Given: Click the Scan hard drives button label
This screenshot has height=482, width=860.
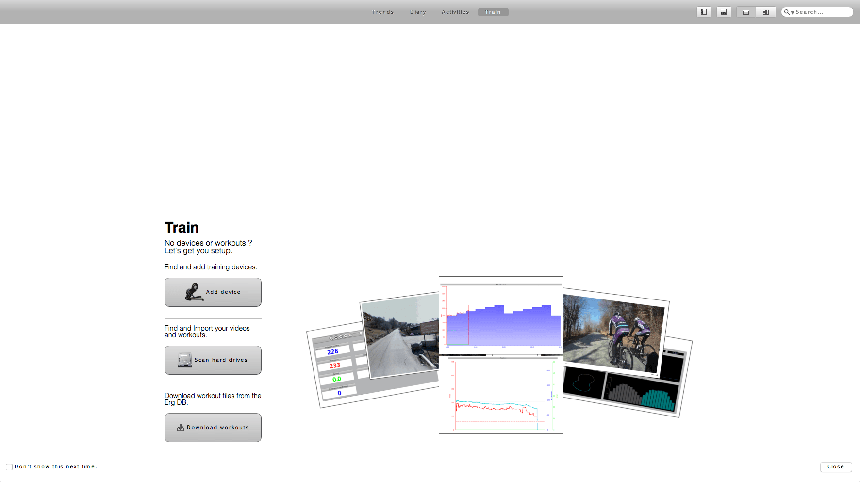Looking at the screenshot, I should (x=221, y=360).
